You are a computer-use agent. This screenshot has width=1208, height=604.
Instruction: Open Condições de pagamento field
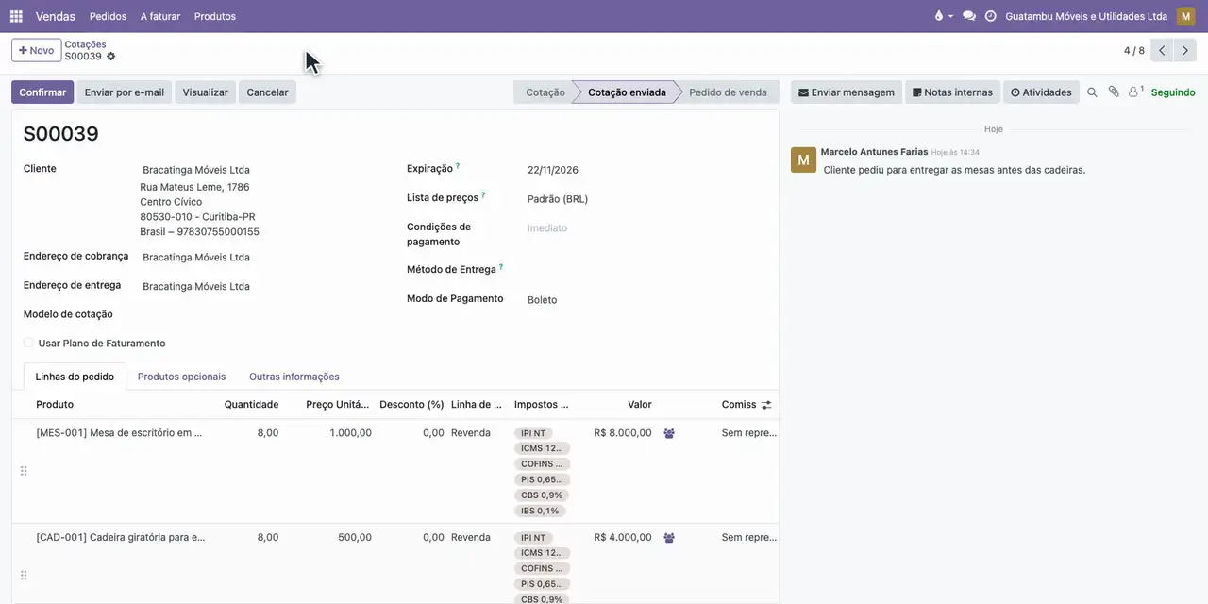click(646, 228)
